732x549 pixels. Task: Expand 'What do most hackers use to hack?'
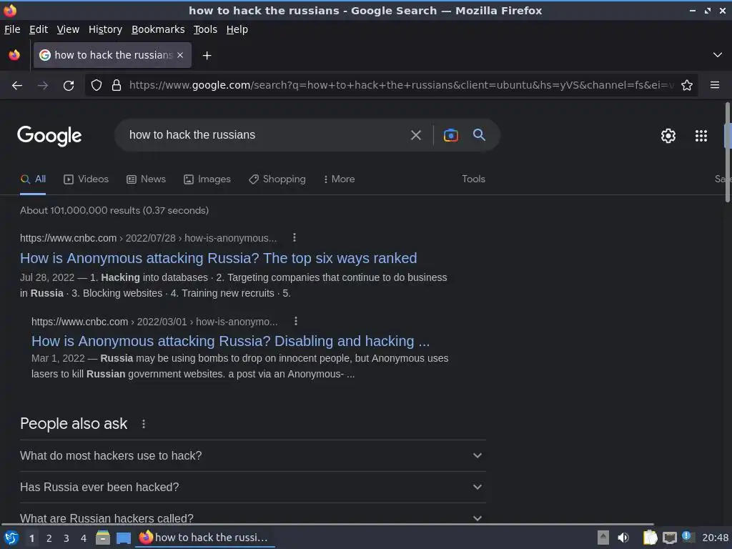252,455
